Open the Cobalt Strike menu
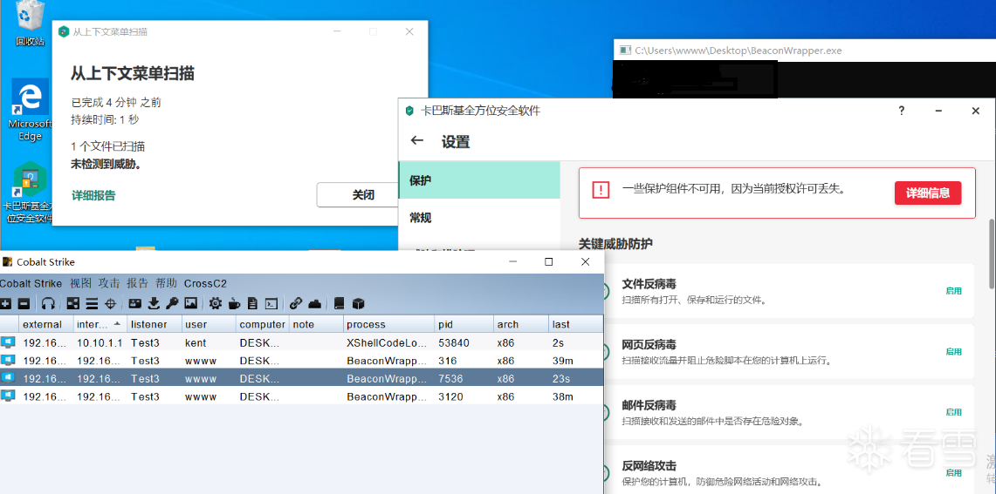 click(x=31, y=283)
